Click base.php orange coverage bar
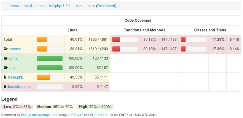Screen dimensions: 243x118 (x=50, y=77)
